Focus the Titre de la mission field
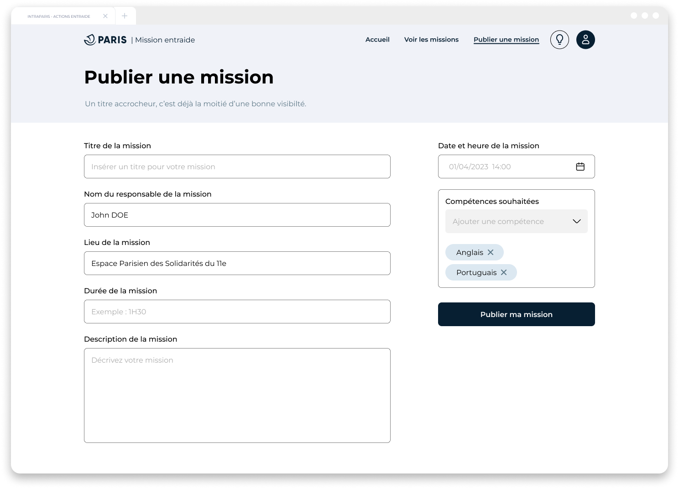 [237, 166]
